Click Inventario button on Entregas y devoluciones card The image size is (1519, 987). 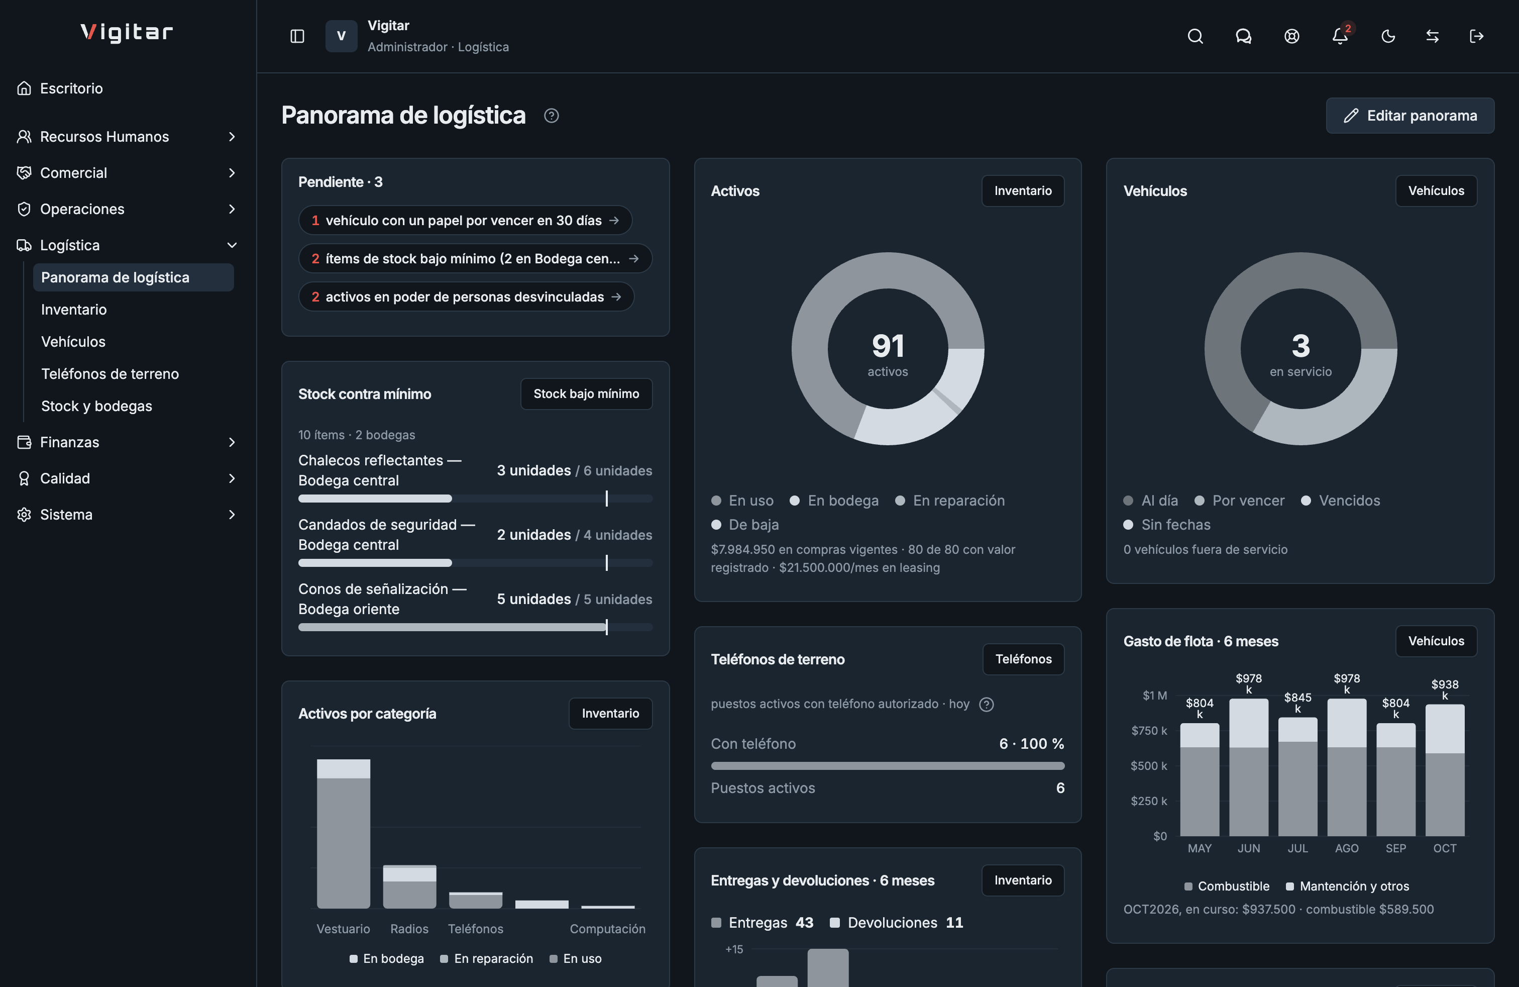click(x=1022, y=880)
